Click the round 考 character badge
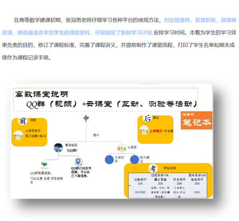Screen dimensions: 239x221 click(x=153, y=168)
